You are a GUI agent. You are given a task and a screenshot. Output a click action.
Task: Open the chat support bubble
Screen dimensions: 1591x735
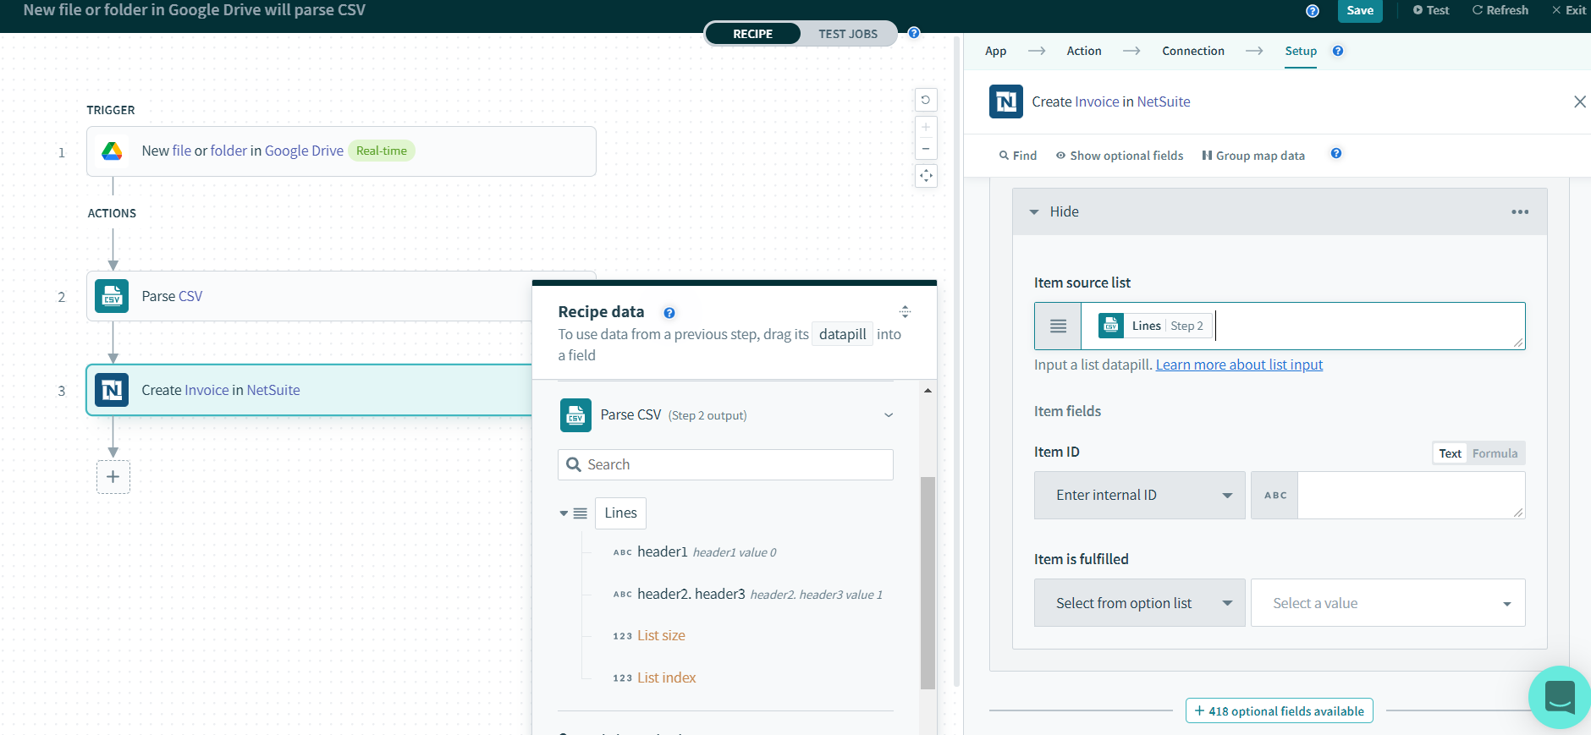click(x=1559, y=697)
